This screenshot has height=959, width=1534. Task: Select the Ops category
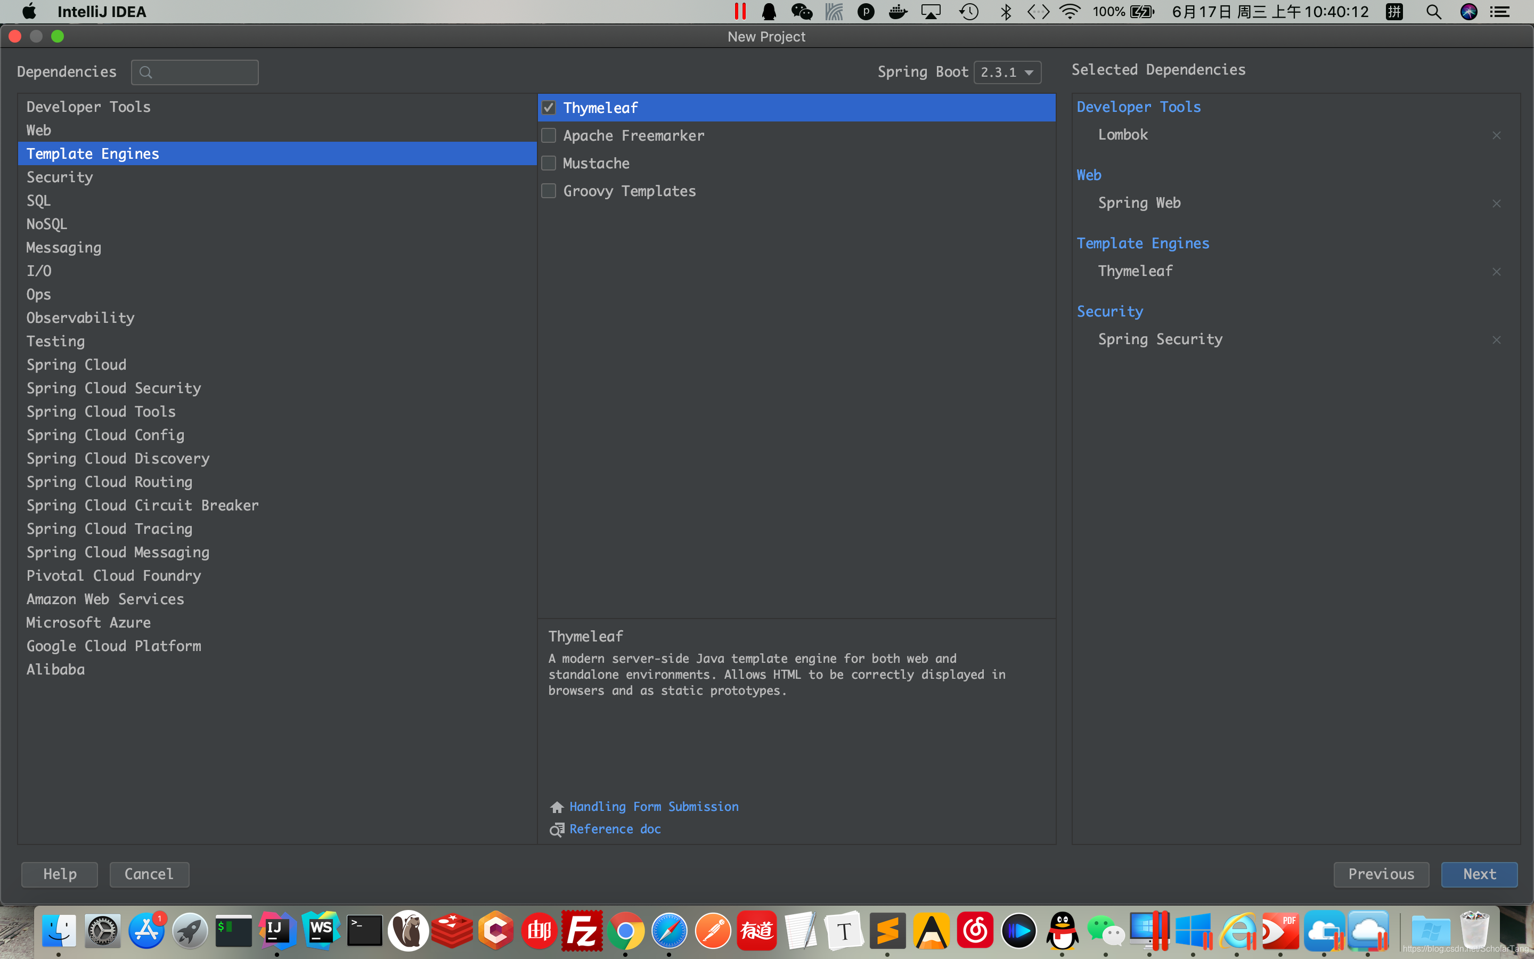(277, 294)
